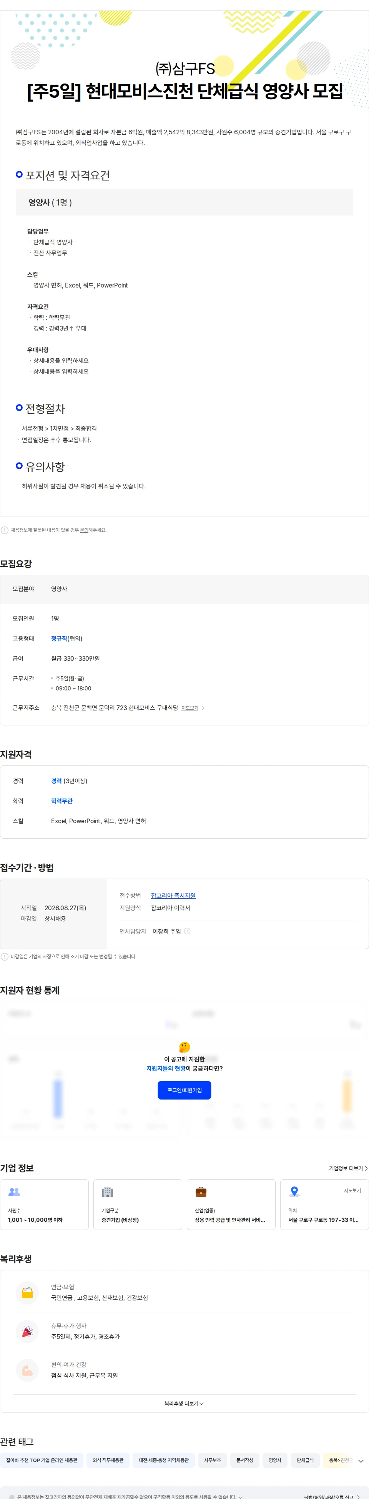Select the 문서작성 tag
The width and height of the screenshot is (369, 1499).
pos(245,1460)
